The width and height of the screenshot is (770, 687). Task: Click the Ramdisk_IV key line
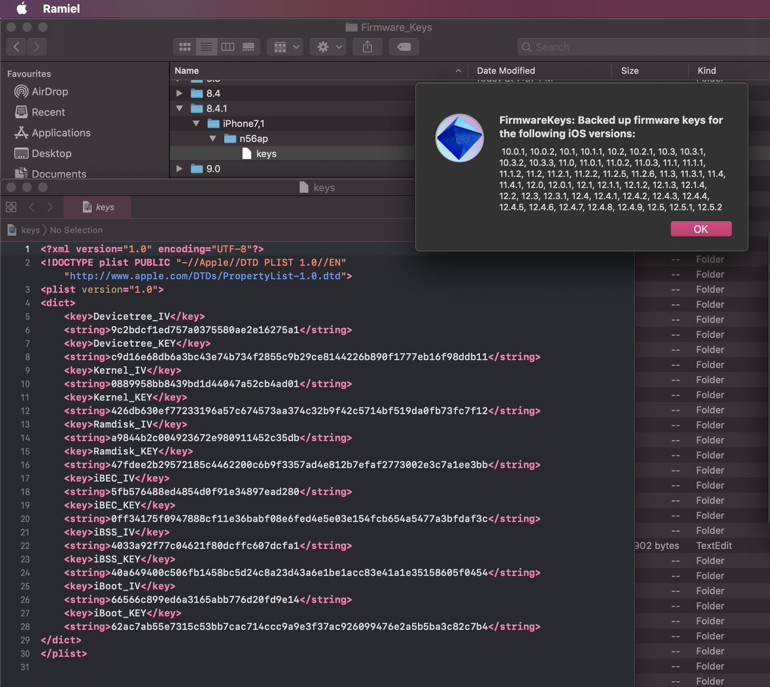pyautogui.click(x=126, y=424)
